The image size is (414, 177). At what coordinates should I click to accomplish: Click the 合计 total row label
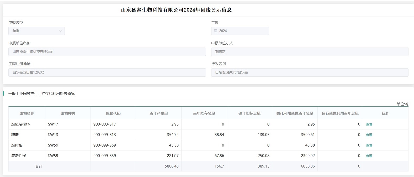click(x=39, y=166)
